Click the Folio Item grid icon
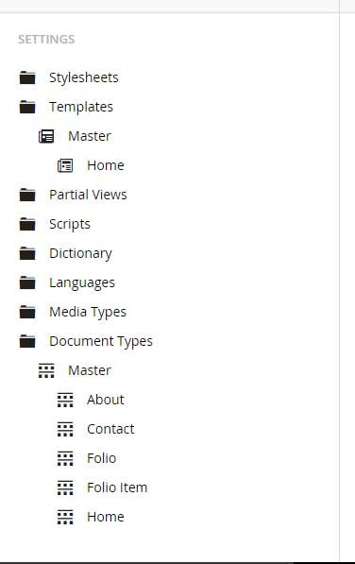The image size is (355, 564). (65, 487)
